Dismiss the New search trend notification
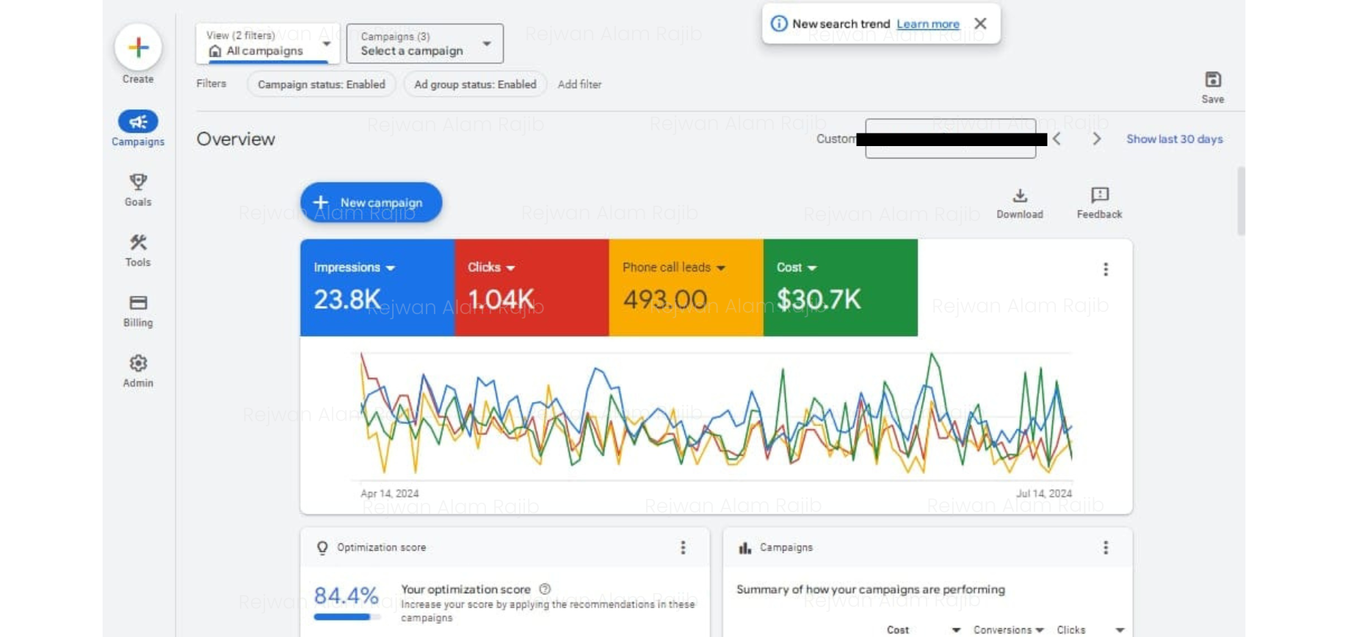The image size is (1348, 637). click(980, 23)
